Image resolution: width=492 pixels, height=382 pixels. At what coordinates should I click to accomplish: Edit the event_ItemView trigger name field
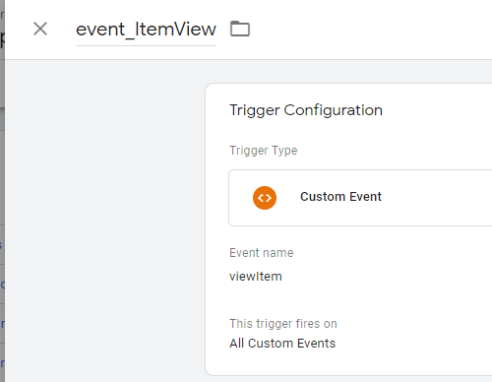tap(146, 30)
